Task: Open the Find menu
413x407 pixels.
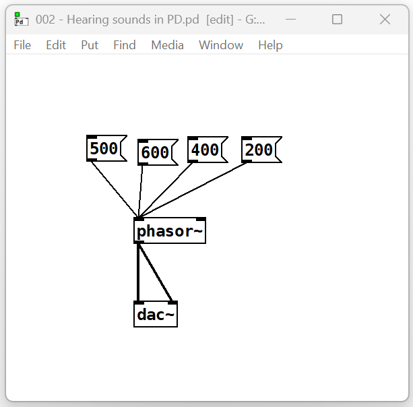Action: 125,45
